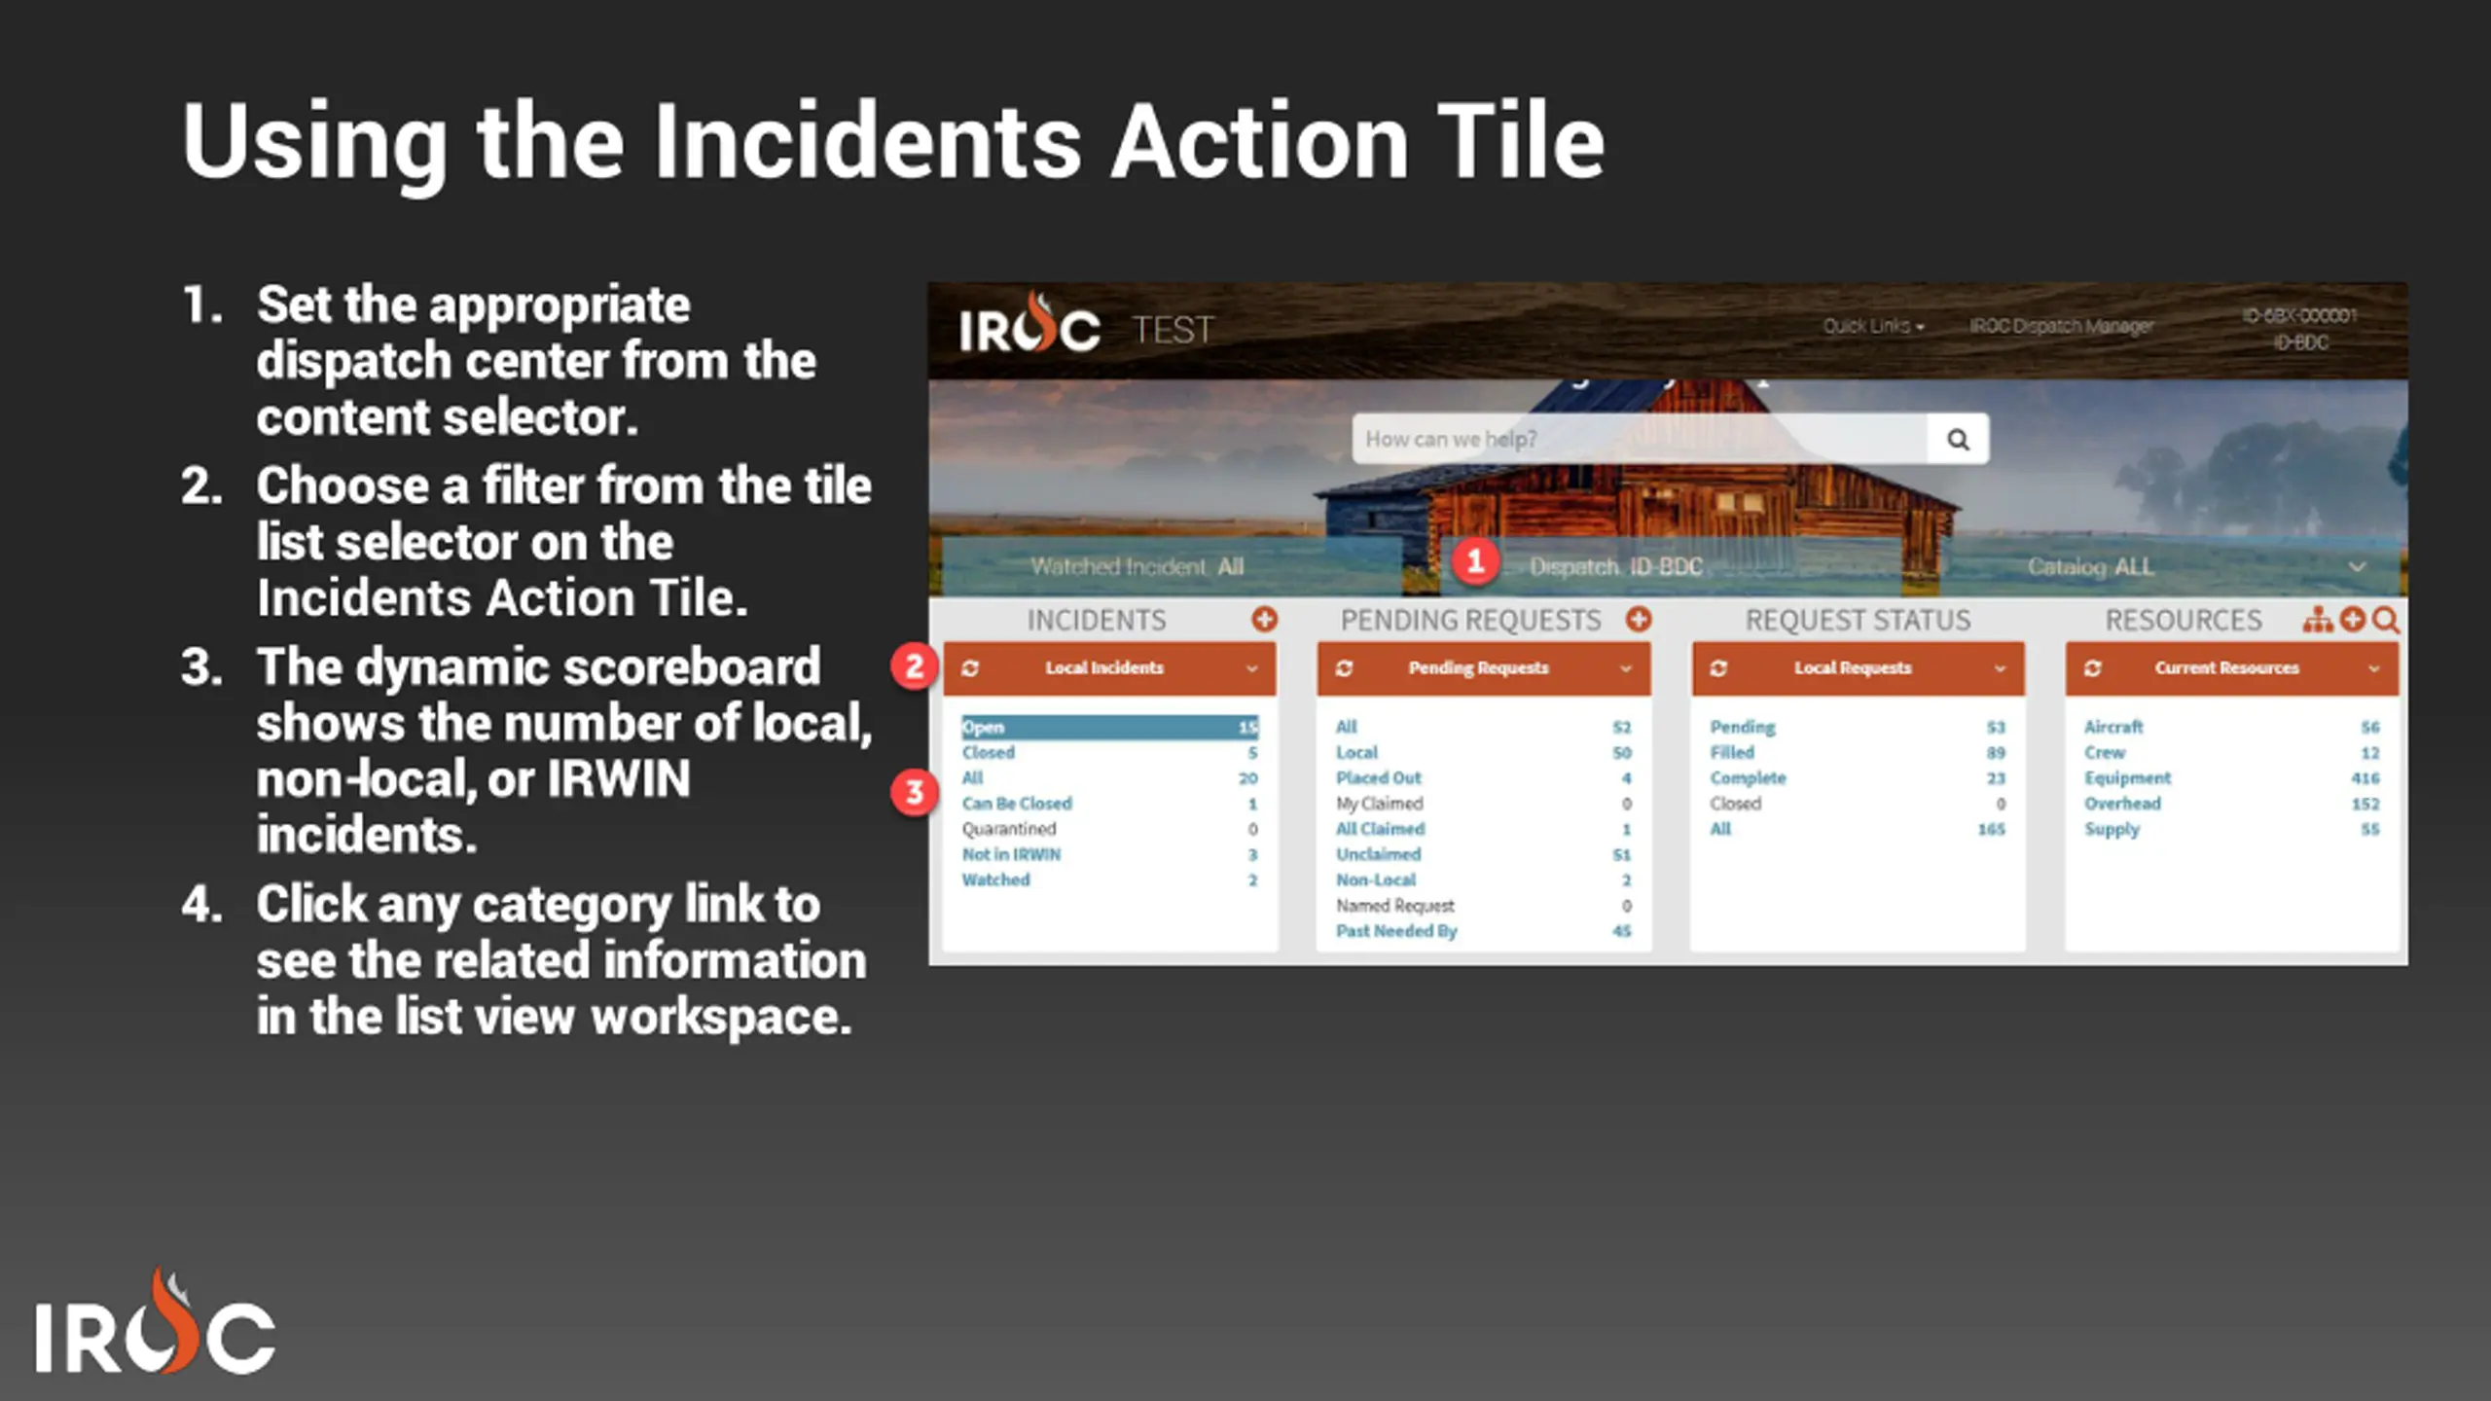This screenshot has height=1401, width=2491.
Task: Click the Named Request row
Action: pyautogui.click(x=1483, y=906)
